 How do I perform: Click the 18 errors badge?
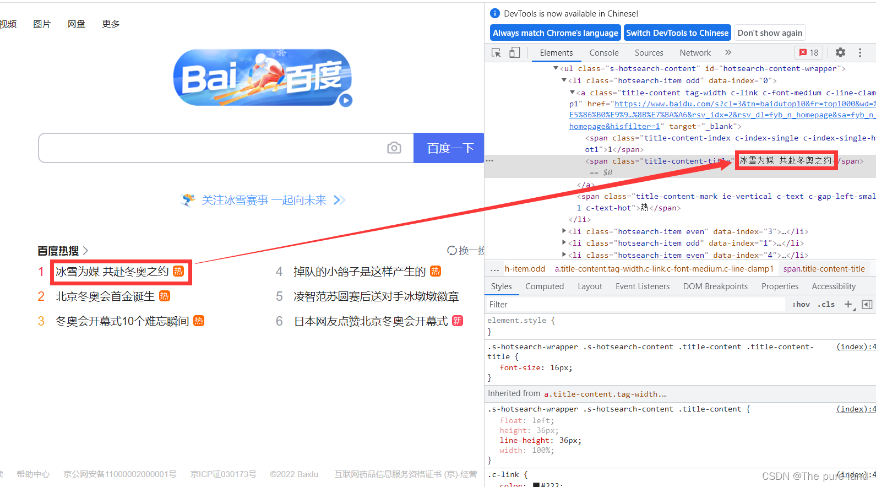tap(809, 52)
